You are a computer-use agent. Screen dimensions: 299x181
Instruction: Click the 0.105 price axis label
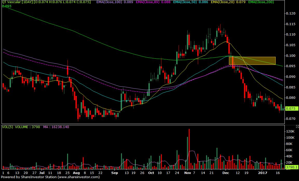tap(291, 45)
